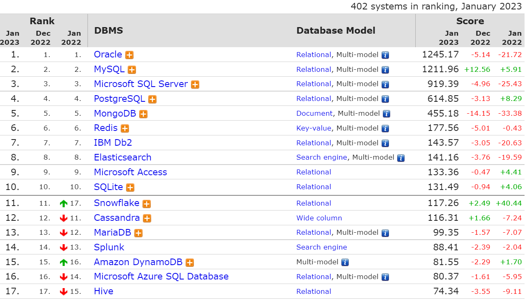Click the Relational link in Snowflake row

point(314,204)
